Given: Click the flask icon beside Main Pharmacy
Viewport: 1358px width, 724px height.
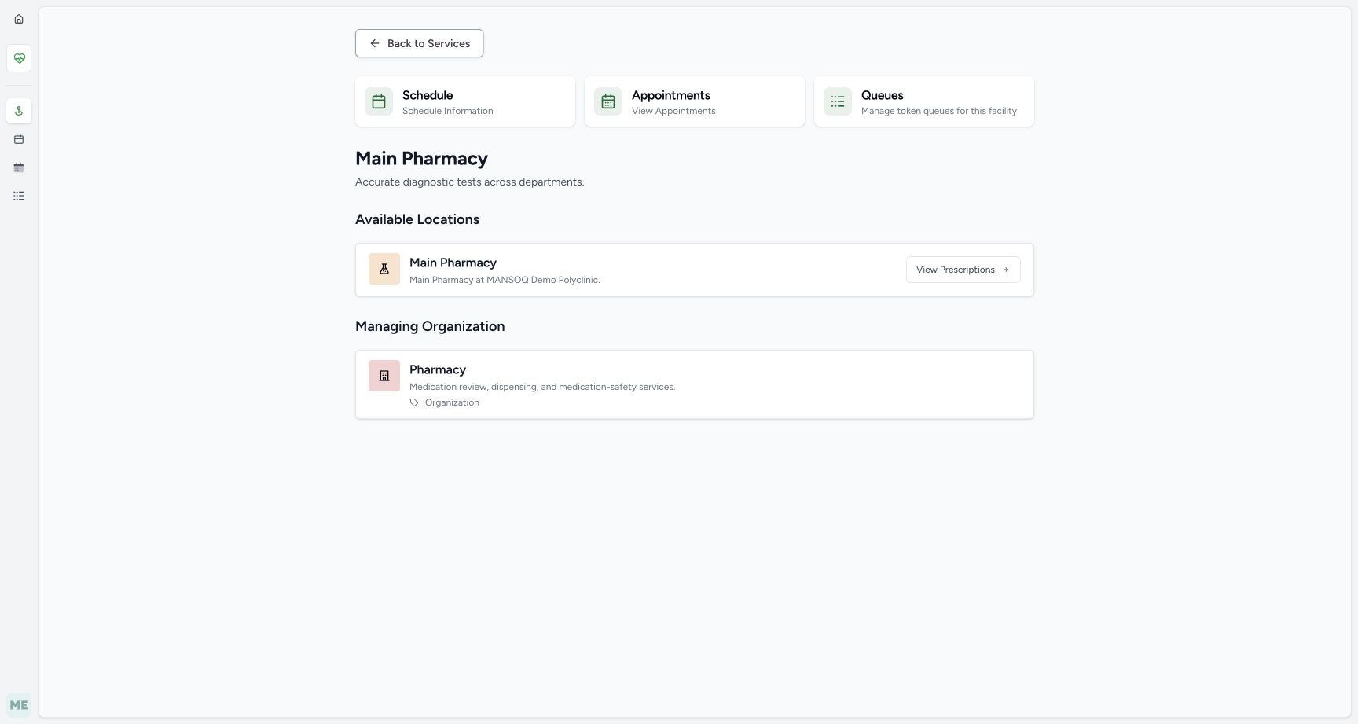Looking at the screenshot, I should click(x=384, y=269).
